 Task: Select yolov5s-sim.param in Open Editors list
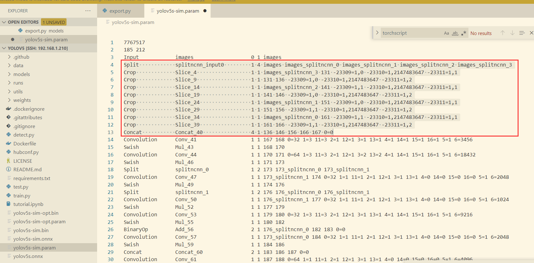click(49, 39)
